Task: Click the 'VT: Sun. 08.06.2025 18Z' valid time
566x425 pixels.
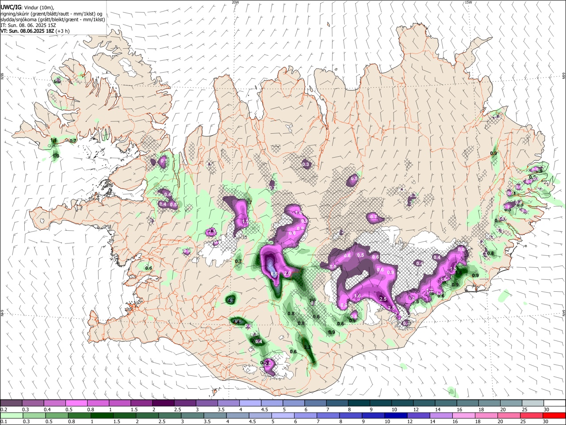Action: 27,31
